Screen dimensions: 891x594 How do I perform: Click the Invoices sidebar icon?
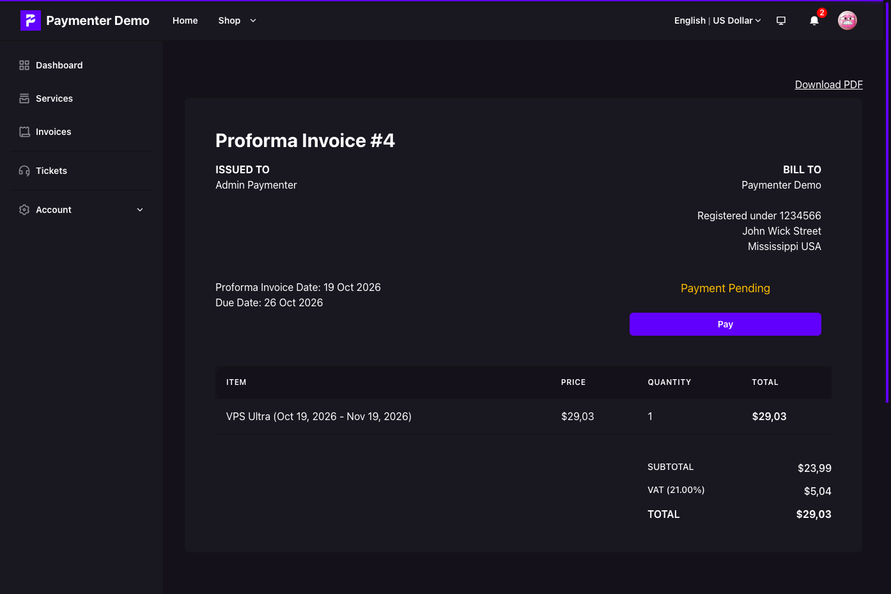point(24,132)
